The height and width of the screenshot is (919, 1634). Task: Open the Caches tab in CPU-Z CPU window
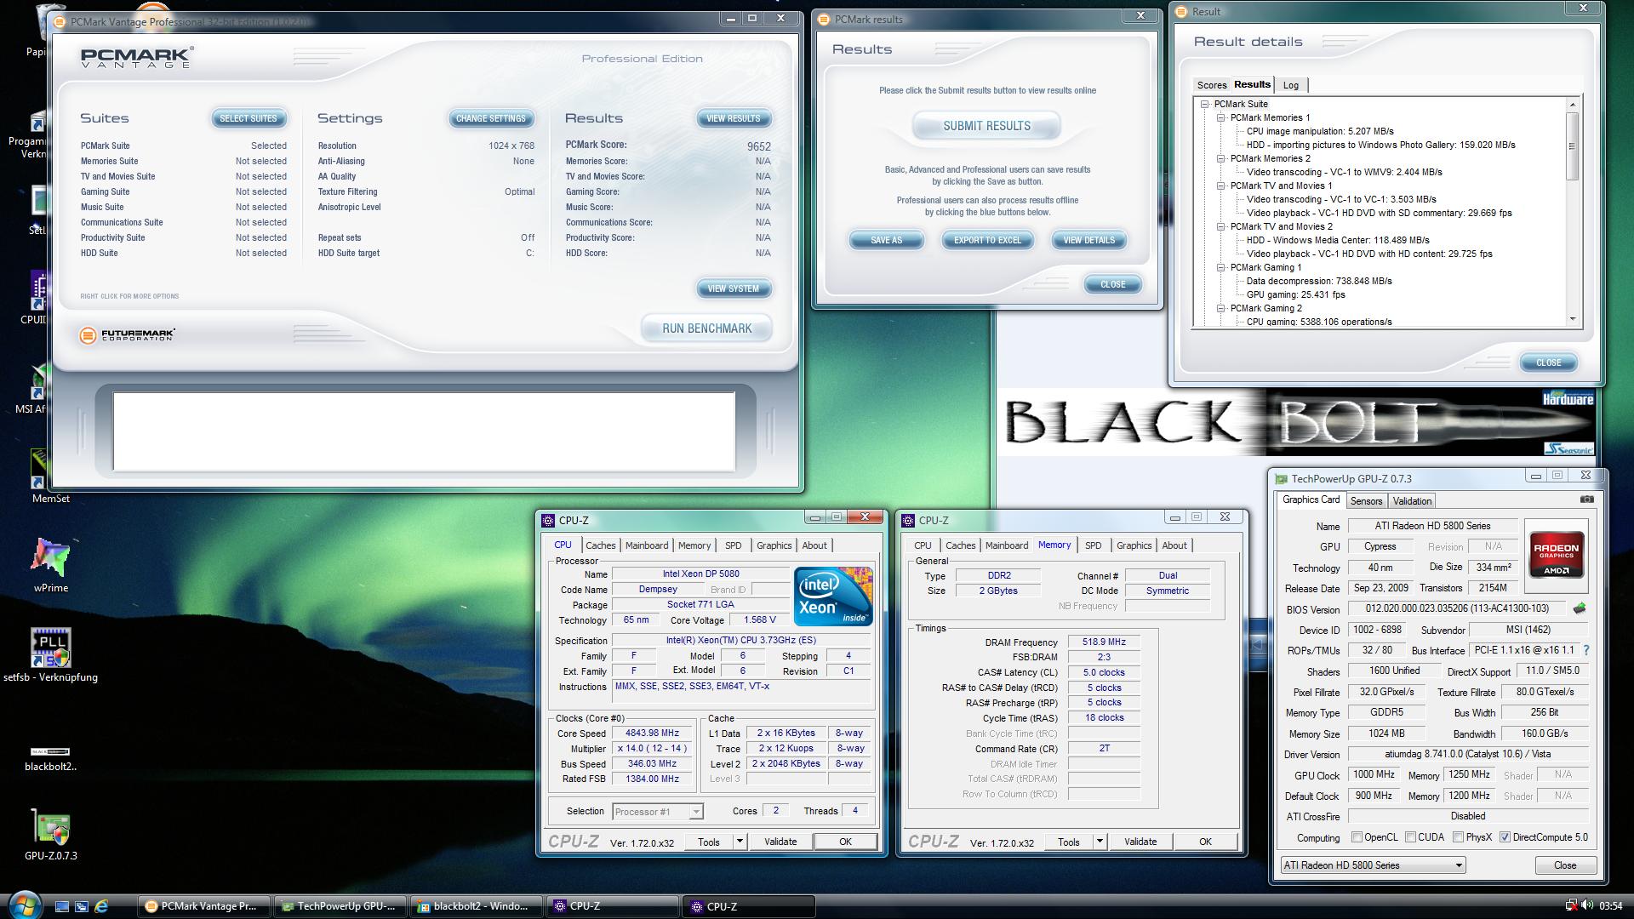tap(600, 545)
